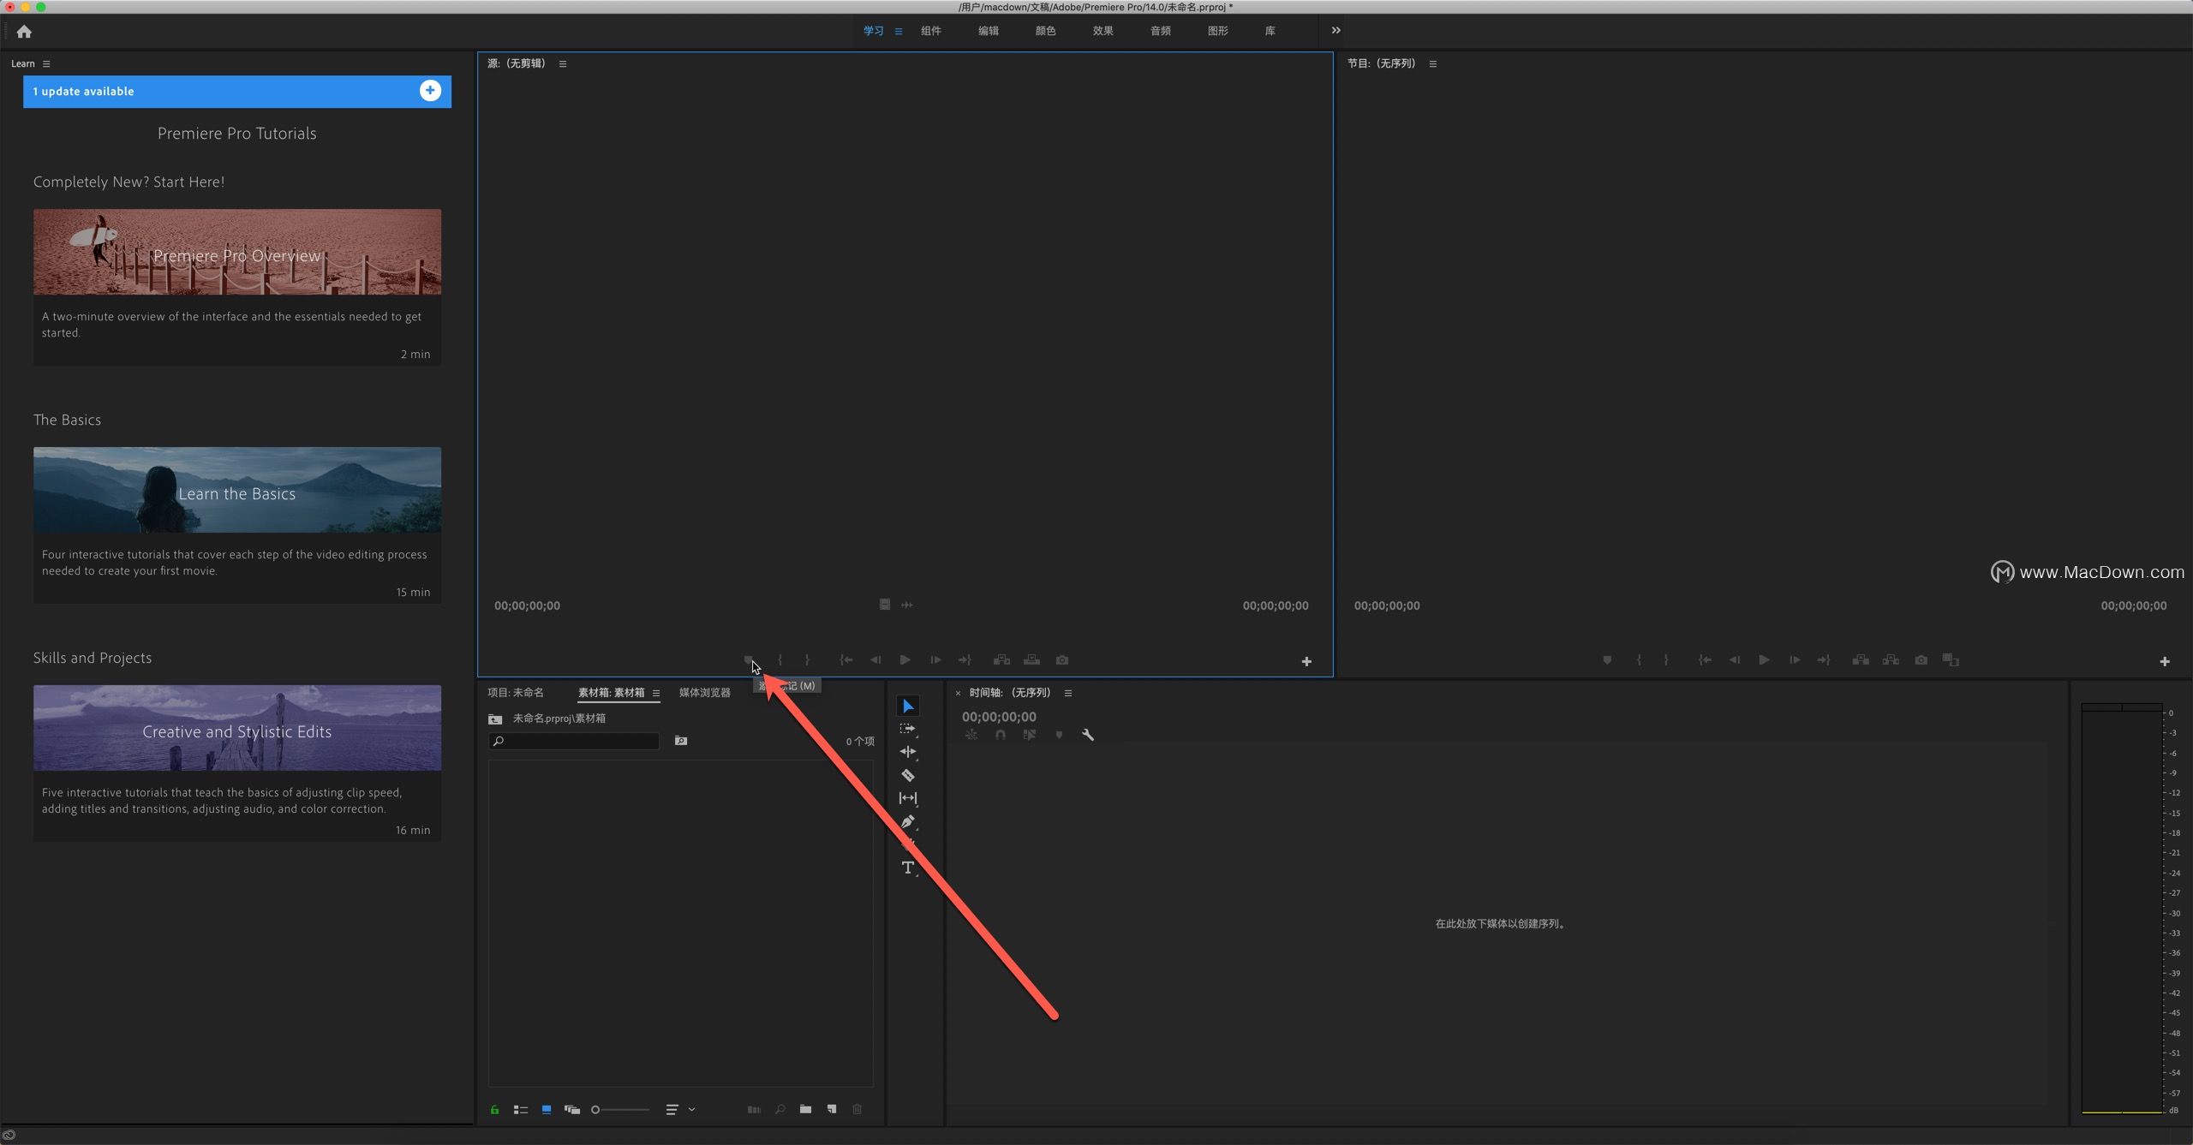The image size is (2193, 1145).
Task: Click New Item icon in bin
Action: pos(832,1110)
